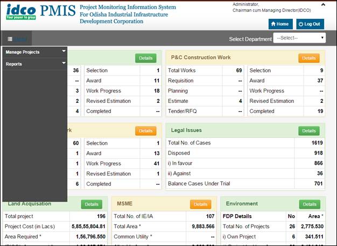
Task: Click the orange Details button left of Legal Issues
Action: [x=146, y=131]
